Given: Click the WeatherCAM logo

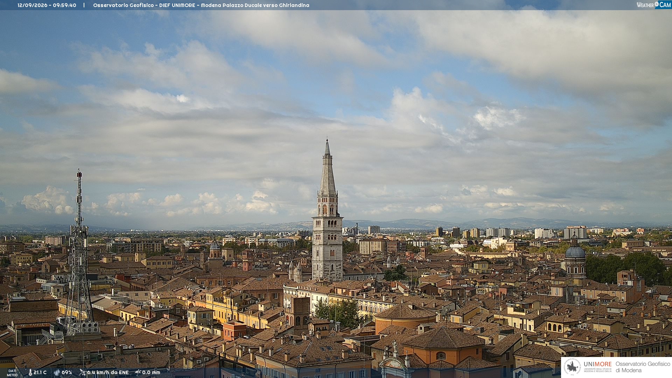Looking at the screenshot, I should click(654, 5).
